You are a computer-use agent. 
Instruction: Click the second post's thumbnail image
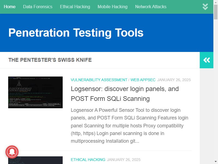click(x=35, y=160)
